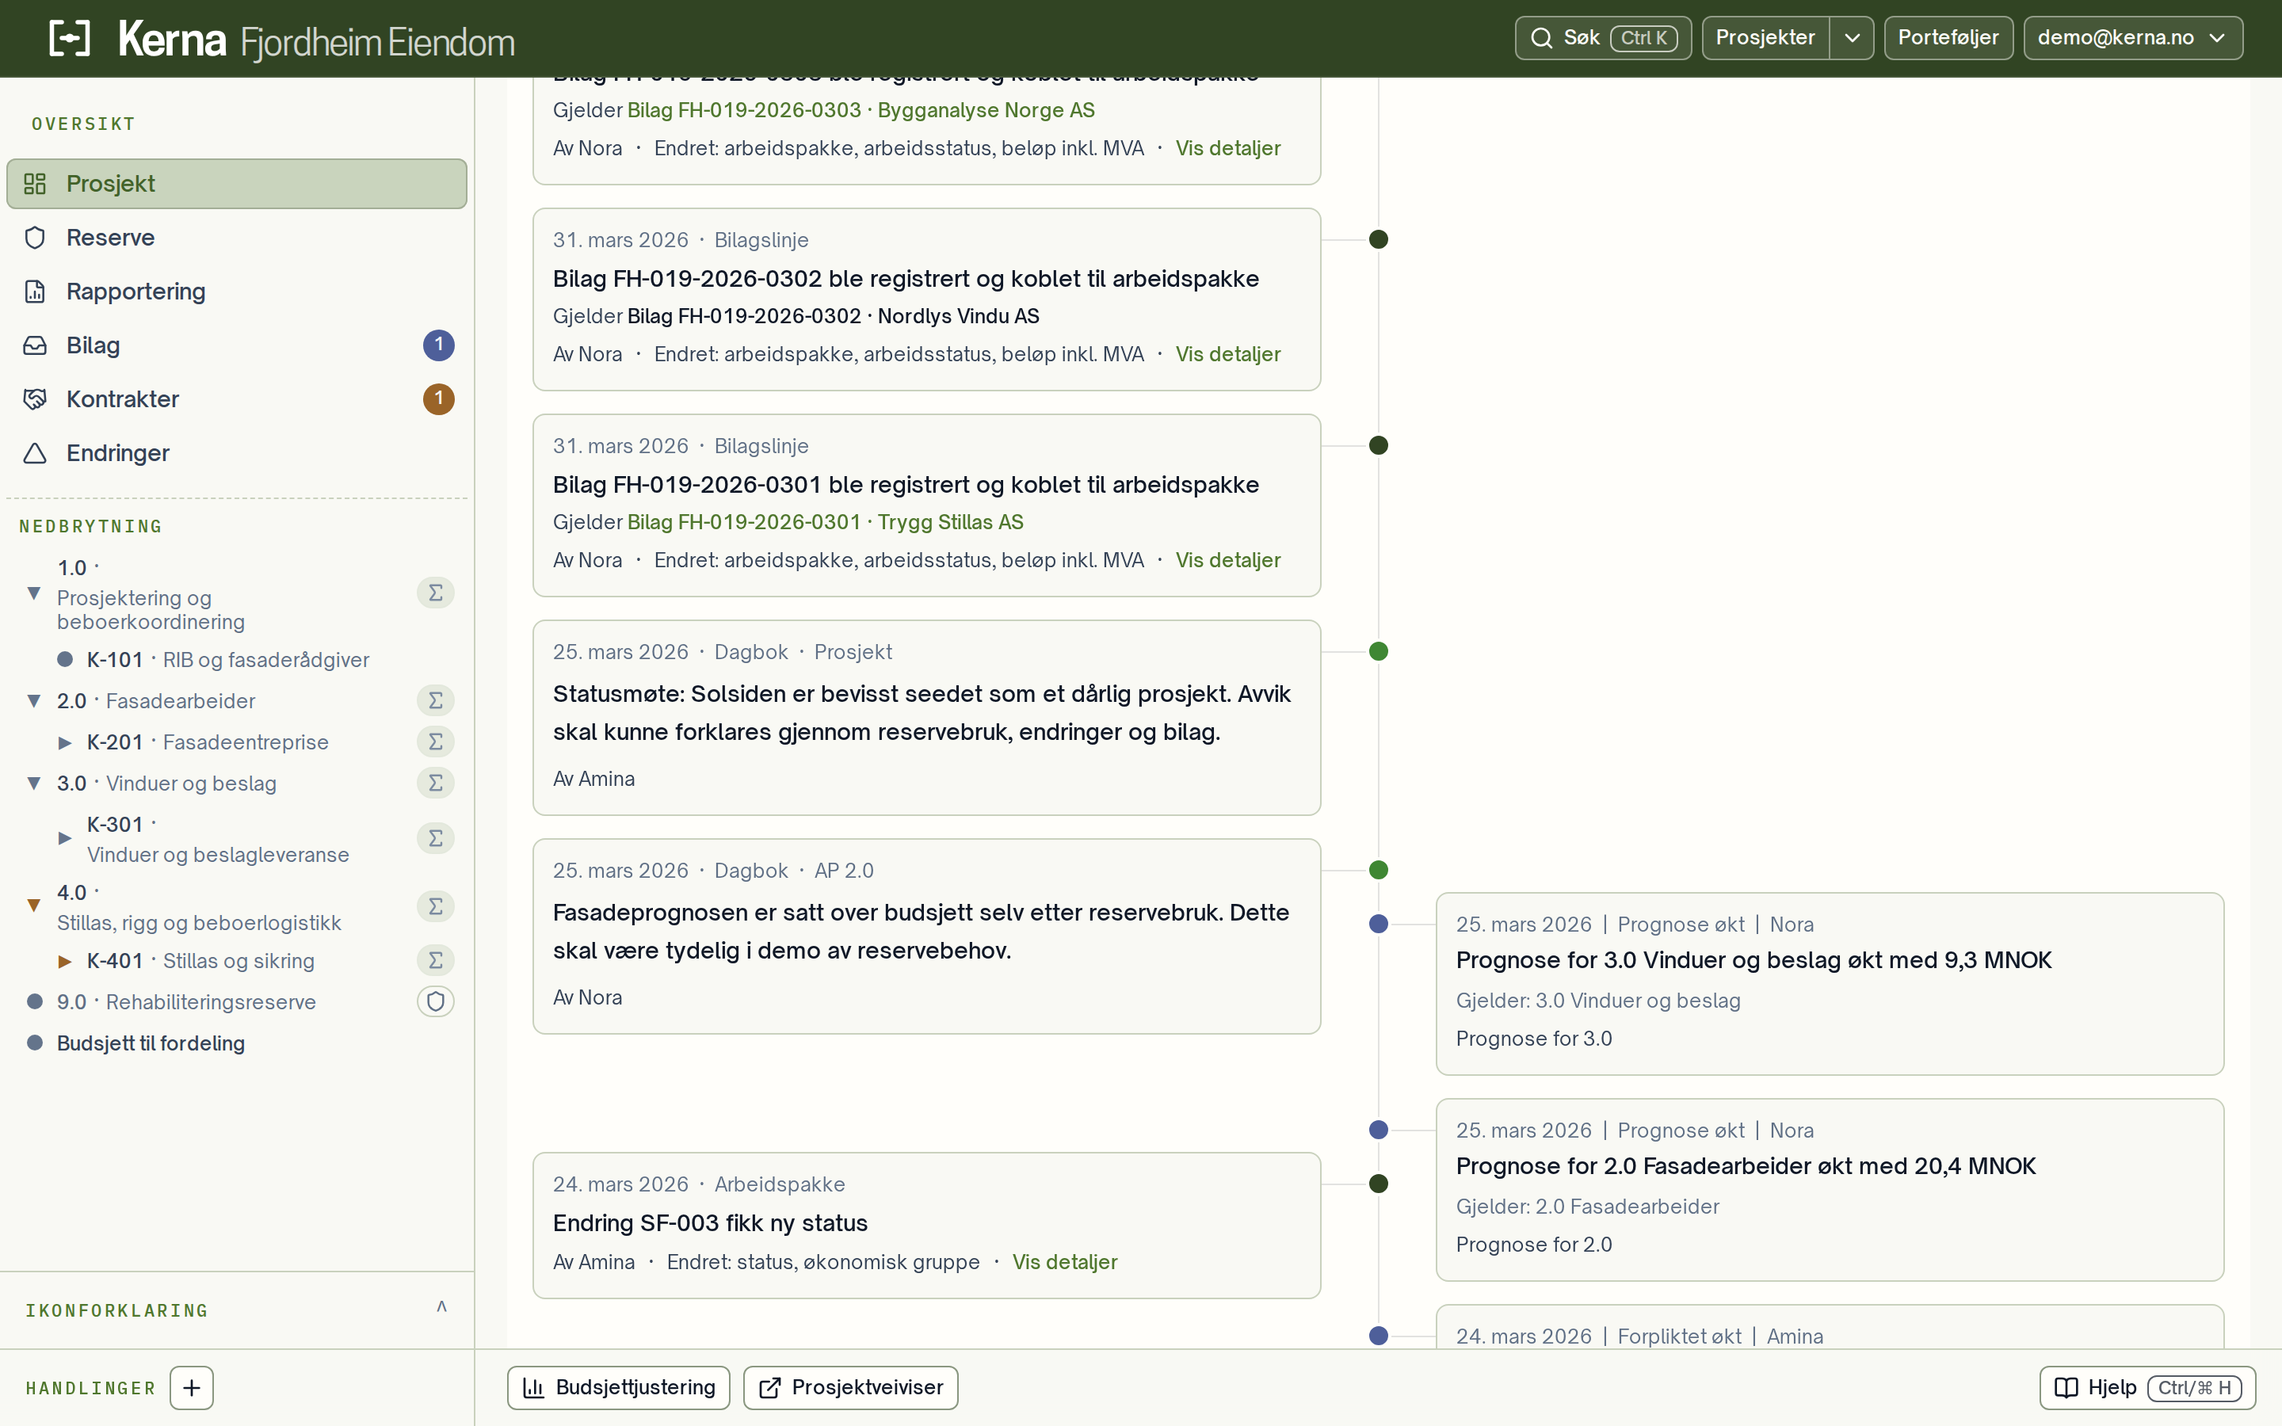Click the Søk search field

pos(1603,38)
